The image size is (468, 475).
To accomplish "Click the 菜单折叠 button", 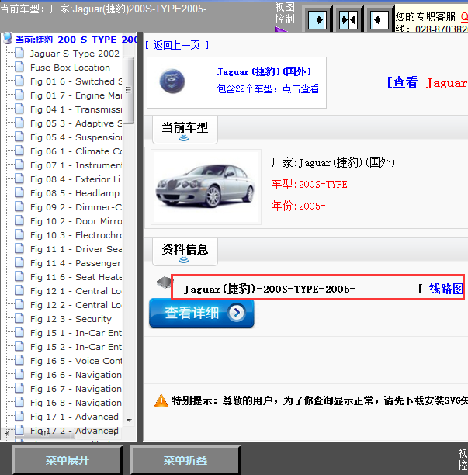I will point(185,459).
